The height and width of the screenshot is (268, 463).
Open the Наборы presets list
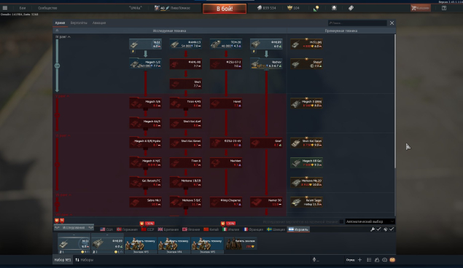click(84, 260)
